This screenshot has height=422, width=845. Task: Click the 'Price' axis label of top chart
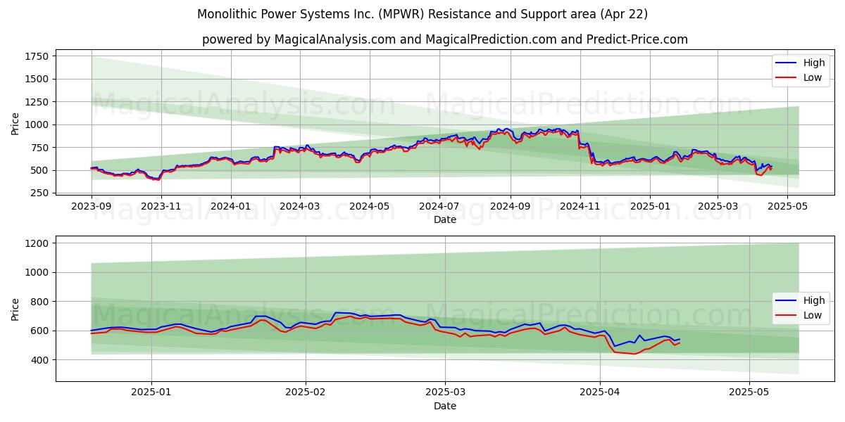point(15,124)
